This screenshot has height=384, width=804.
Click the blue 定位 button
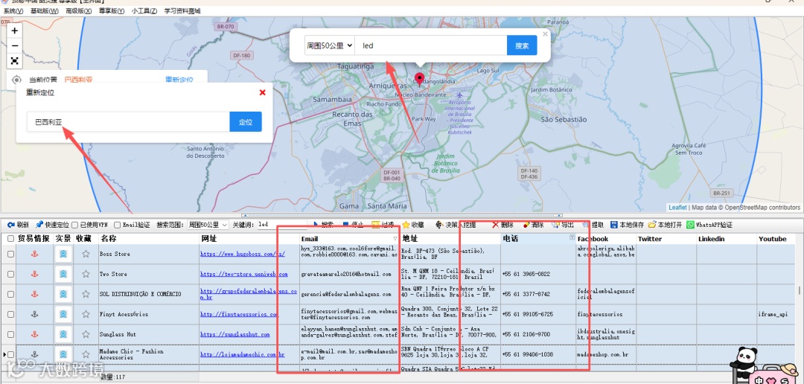pyautogui.click(x=246, y=122)
